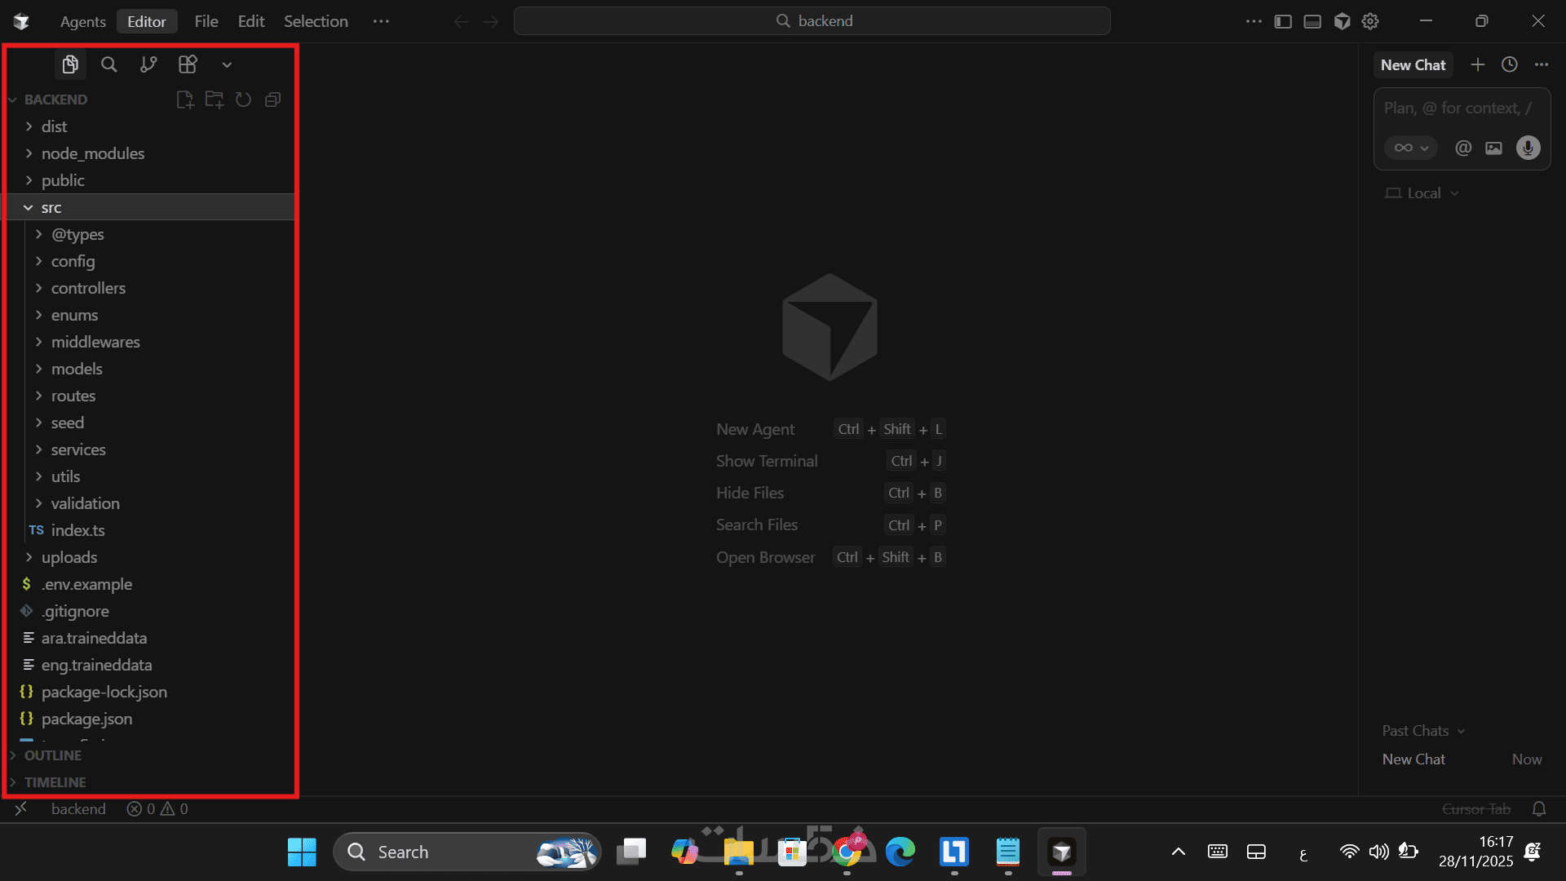Screen dimensions: 1566x881
Task: Click New File icon in explorer header
Action: (185, 100)
